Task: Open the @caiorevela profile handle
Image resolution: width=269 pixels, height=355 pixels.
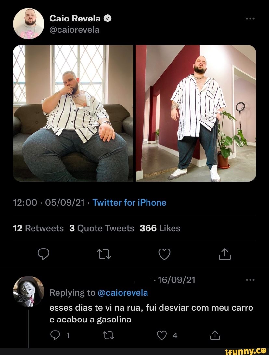Action: click(x=74, y=29)
